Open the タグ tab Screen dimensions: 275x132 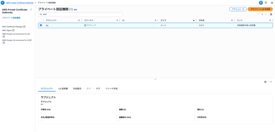click(98, 89)
